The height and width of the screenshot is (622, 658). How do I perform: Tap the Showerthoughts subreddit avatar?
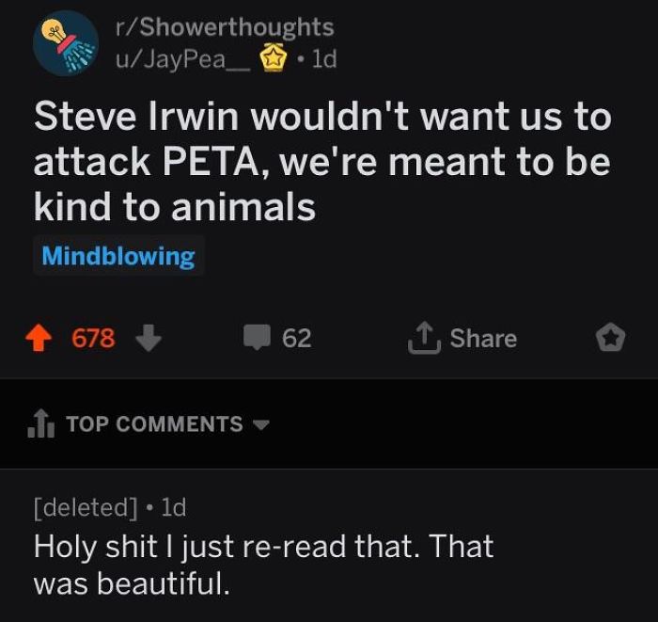pos(65,43)
